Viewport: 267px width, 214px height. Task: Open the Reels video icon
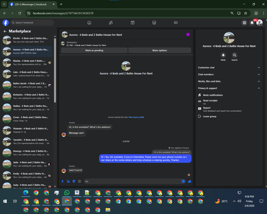(132, 23)
